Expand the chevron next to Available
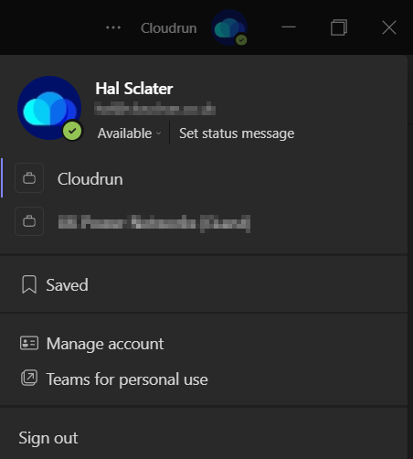Screen dimensions: 413x459 (x=158, y=133)
